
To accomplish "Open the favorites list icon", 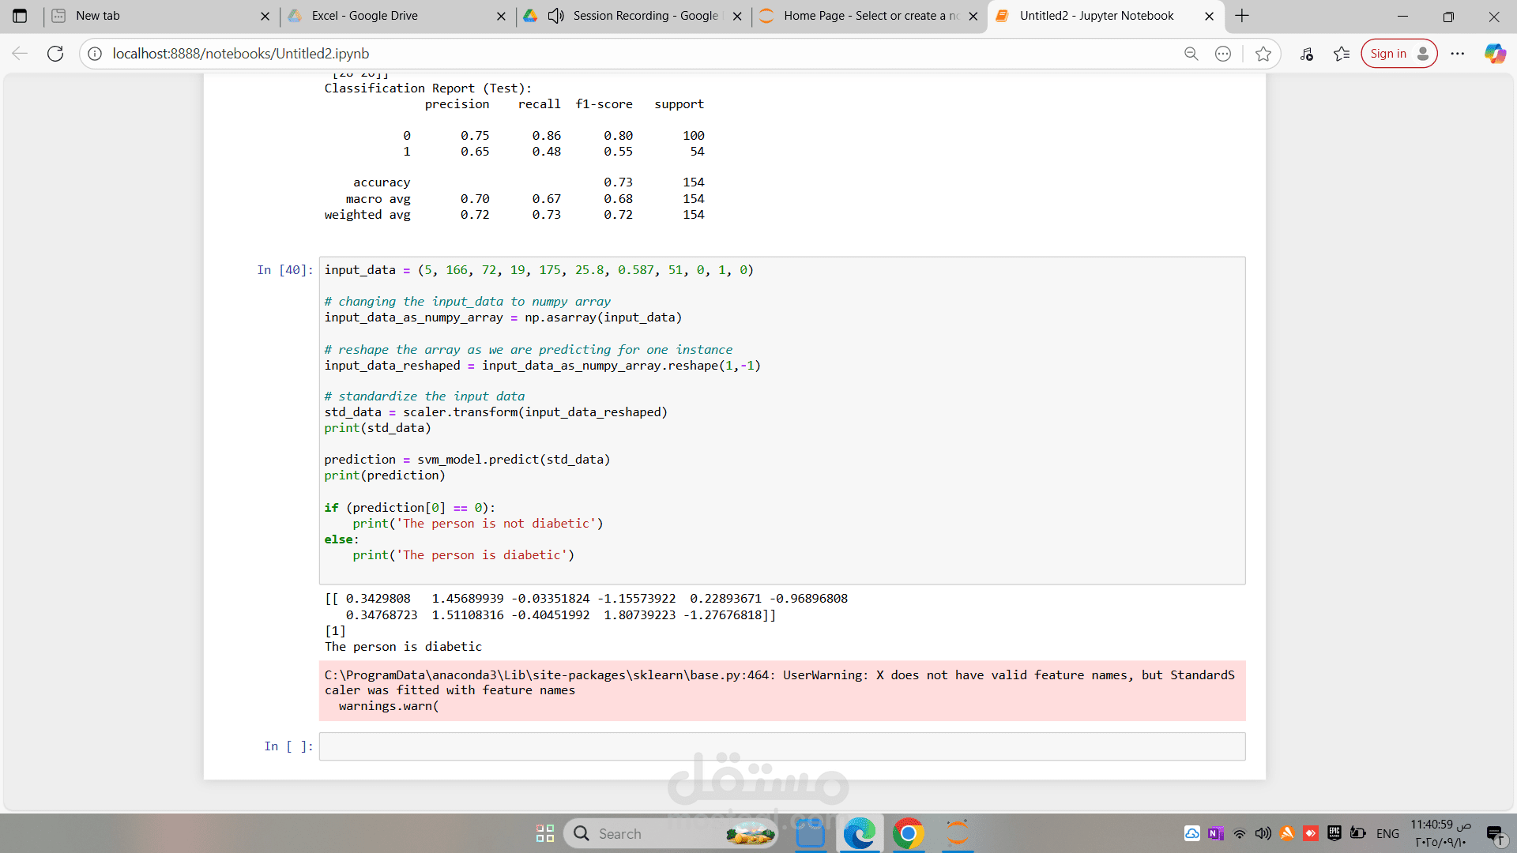I will click(1341, 54).
